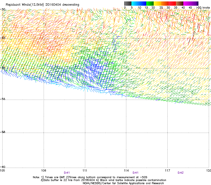This screenshot has height=185, width=211.
Task: Click the magenta 40-45 knots legend swatch
Action: (x=187, y=3)
